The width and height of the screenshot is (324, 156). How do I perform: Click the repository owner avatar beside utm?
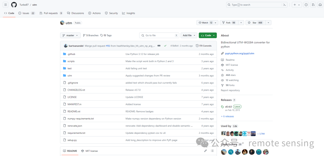coord(62,23)
